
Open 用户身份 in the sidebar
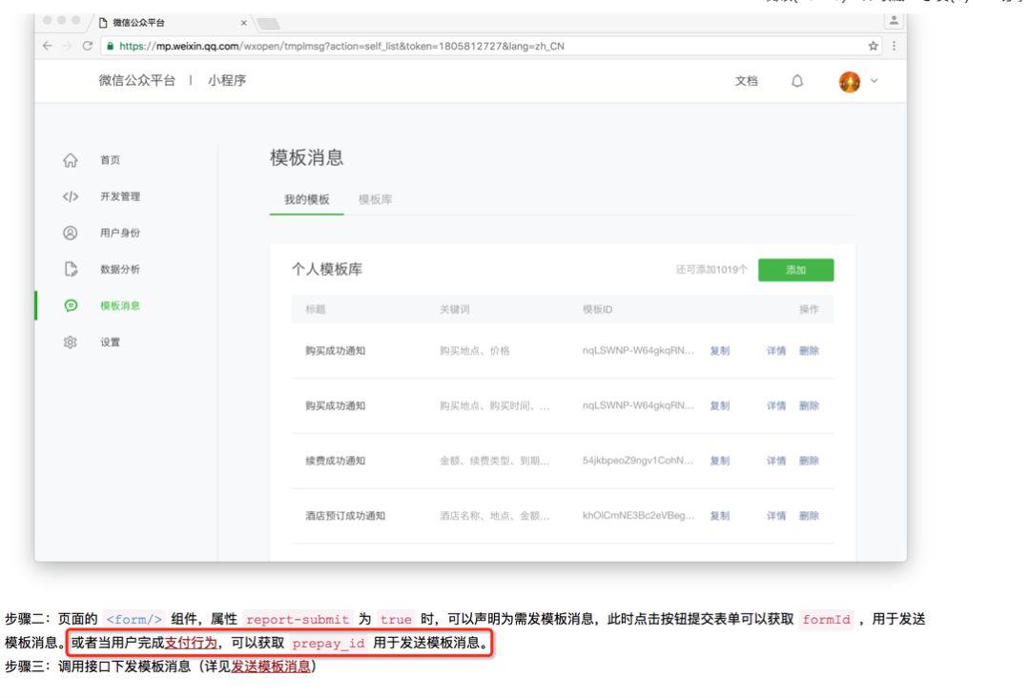pyautogui.click(x=119, y=233)
